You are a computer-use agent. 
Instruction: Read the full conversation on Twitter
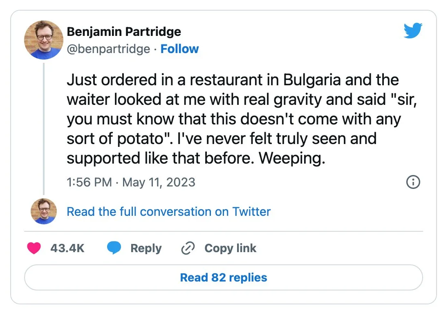[x=168, y=212]
